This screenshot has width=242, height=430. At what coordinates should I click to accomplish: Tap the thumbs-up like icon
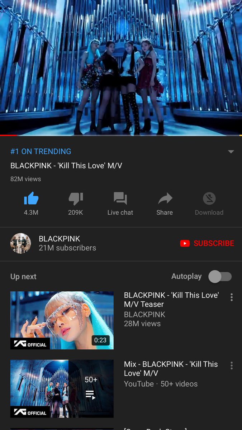click(31, 199)
